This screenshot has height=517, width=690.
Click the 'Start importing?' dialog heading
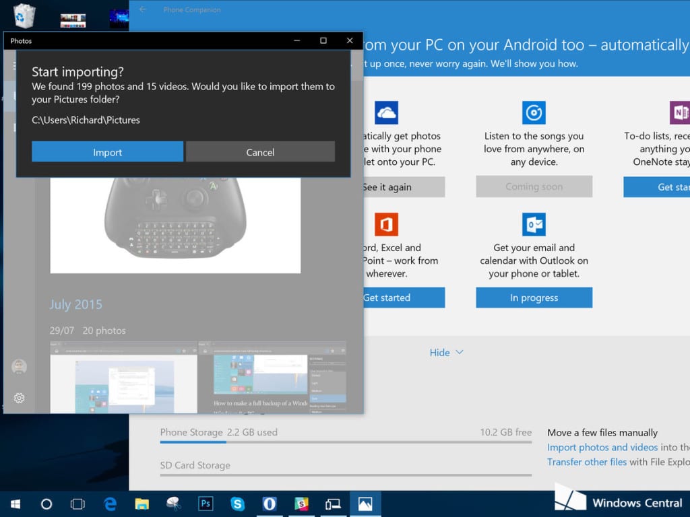tap(78, 71)
